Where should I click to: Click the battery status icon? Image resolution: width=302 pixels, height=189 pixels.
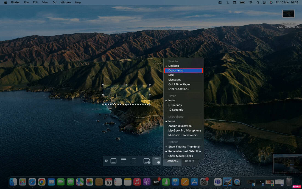[242, 2]
